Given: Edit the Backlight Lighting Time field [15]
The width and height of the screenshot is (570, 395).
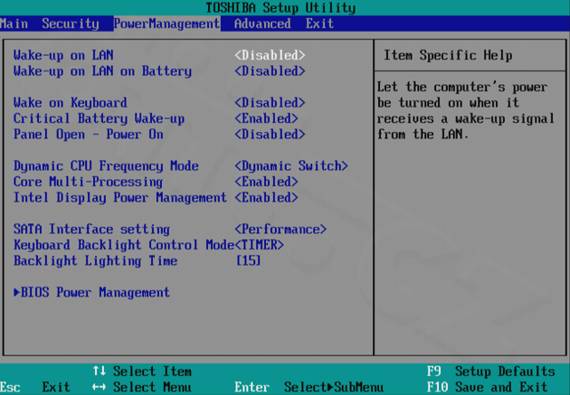Looking at the screenshot, I should pyautogui.click(x=248, y=260).
